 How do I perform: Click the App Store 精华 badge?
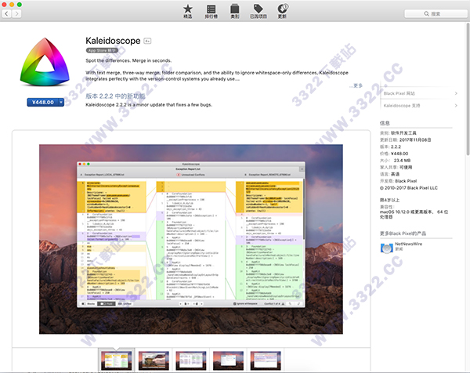102,50
